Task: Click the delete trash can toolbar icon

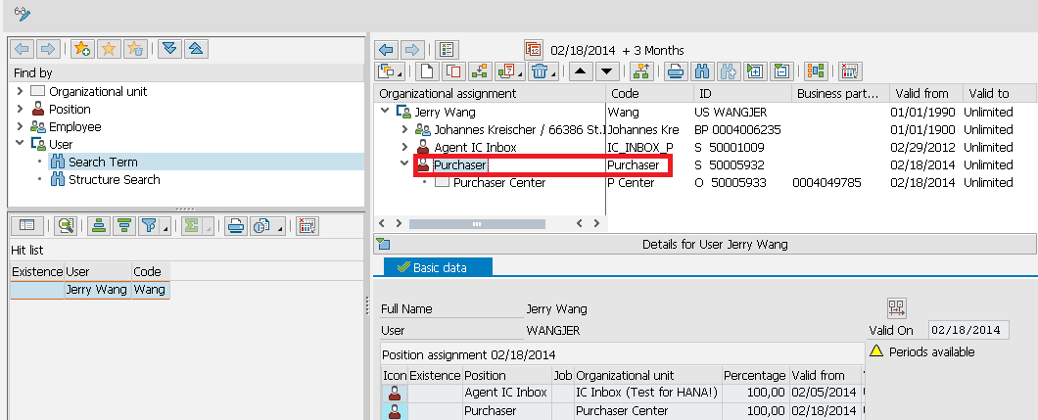Action: (541, 70)
